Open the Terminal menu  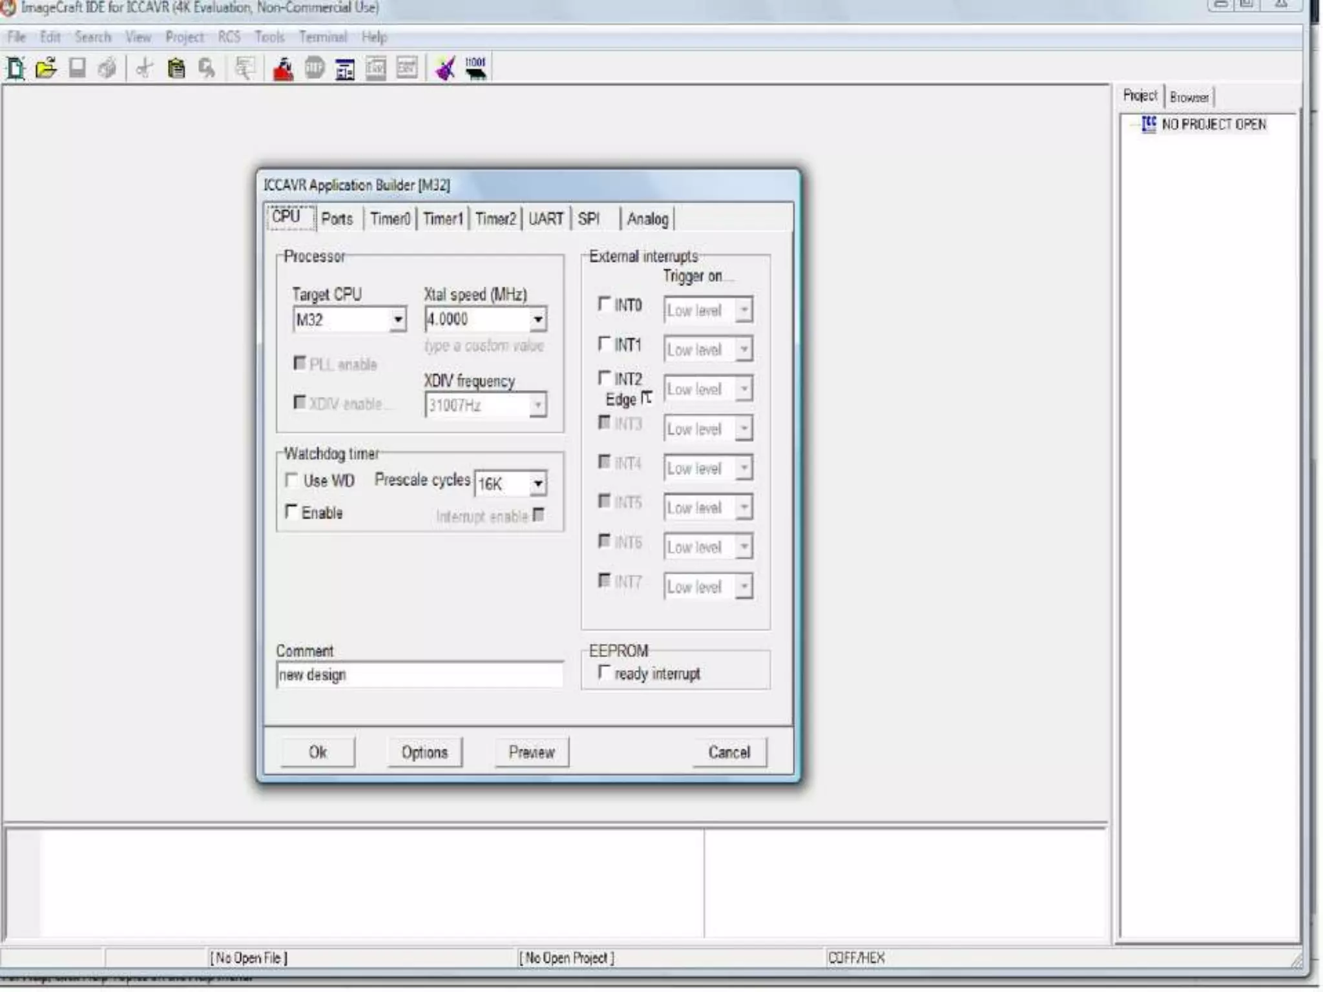323,37
